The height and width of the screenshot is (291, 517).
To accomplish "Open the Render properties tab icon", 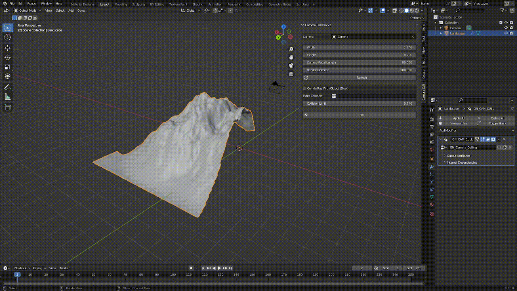I will (431, 119).
